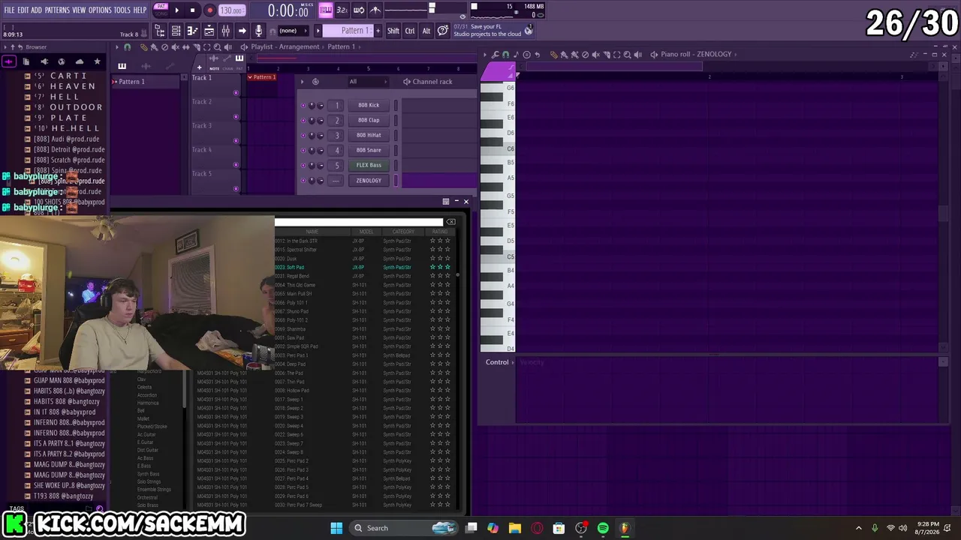Click the Windows Start button
This screenshot has height=540, width=961.
[x=336, y=528]
